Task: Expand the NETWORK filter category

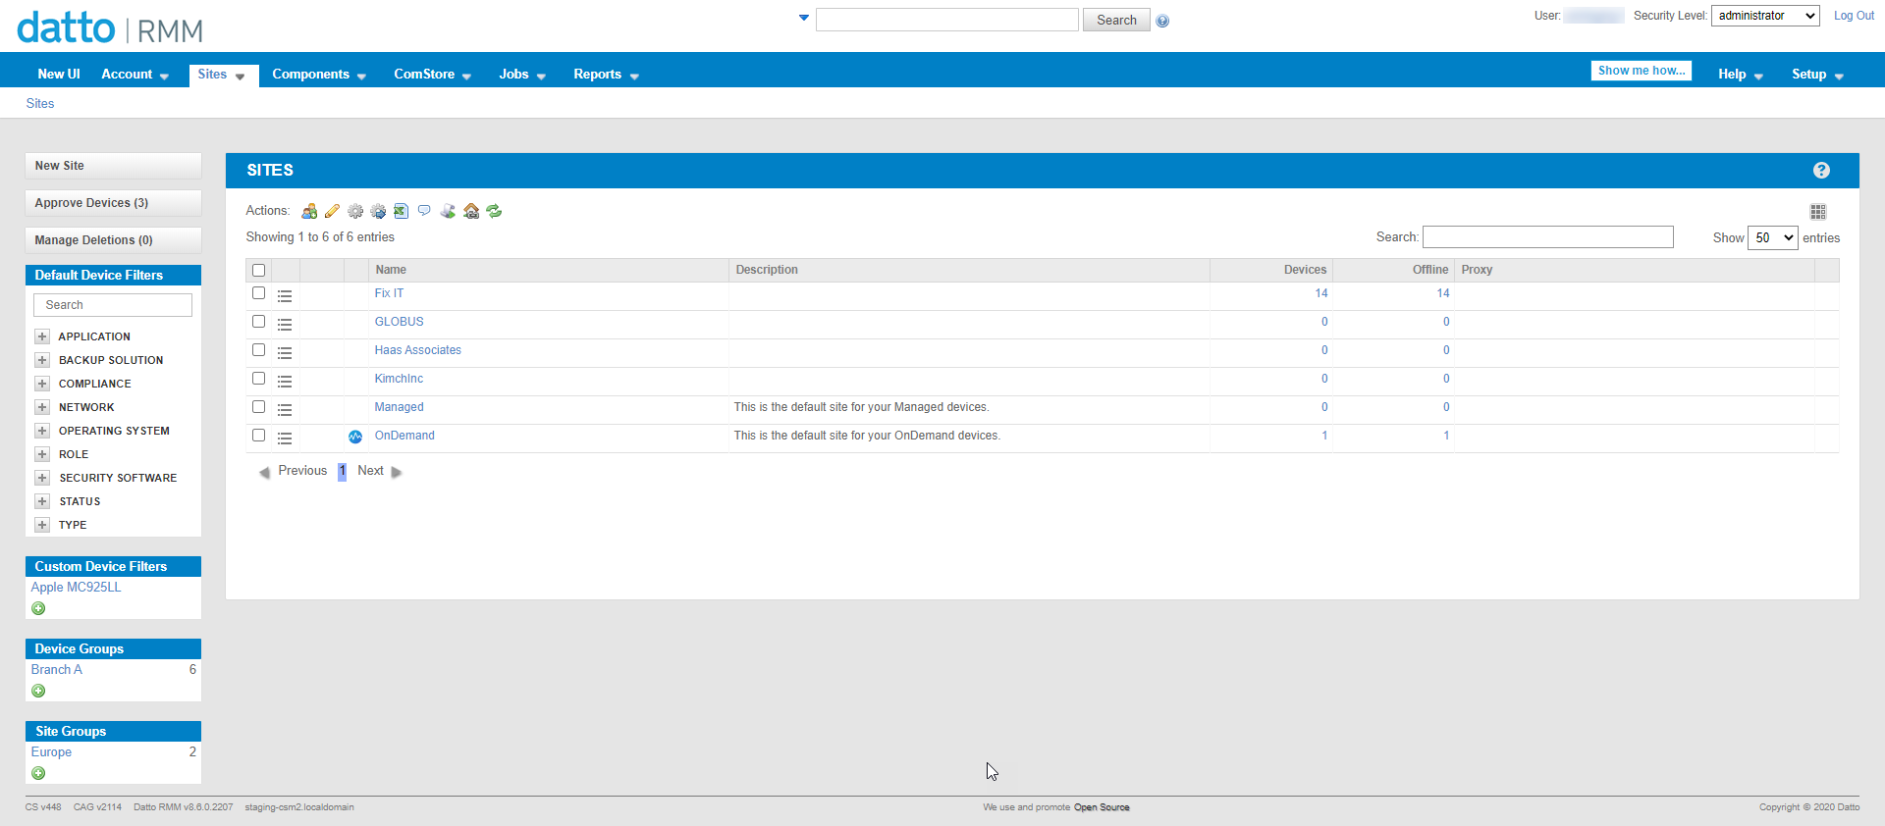Action: 42,407
